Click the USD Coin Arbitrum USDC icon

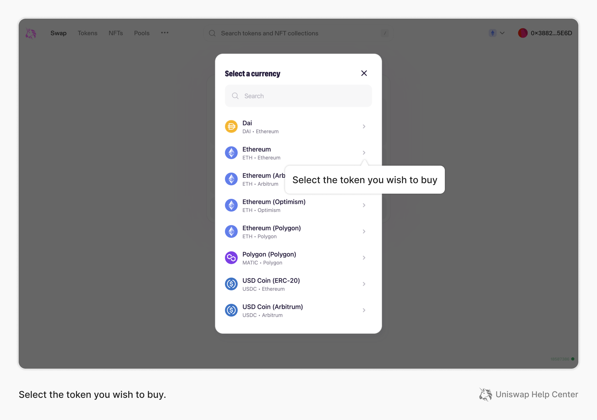click(232, 310)
